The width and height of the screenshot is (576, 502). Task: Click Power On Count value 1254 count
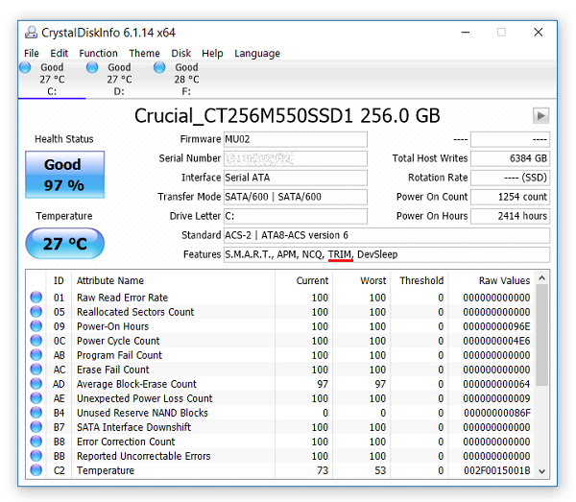tap(511, 197)
